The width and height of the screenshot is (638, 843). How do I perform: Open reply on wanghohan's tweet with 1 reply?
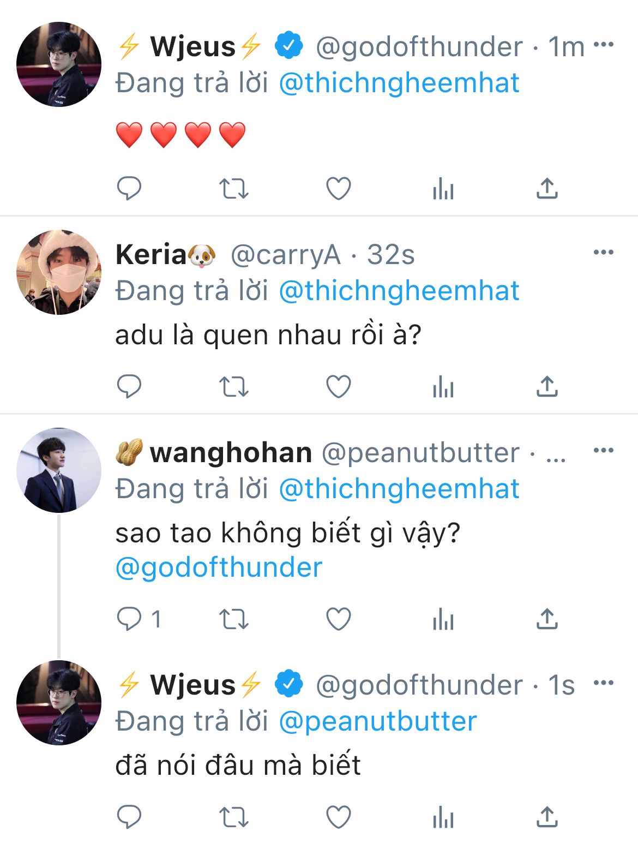click(x=129, y=619)
